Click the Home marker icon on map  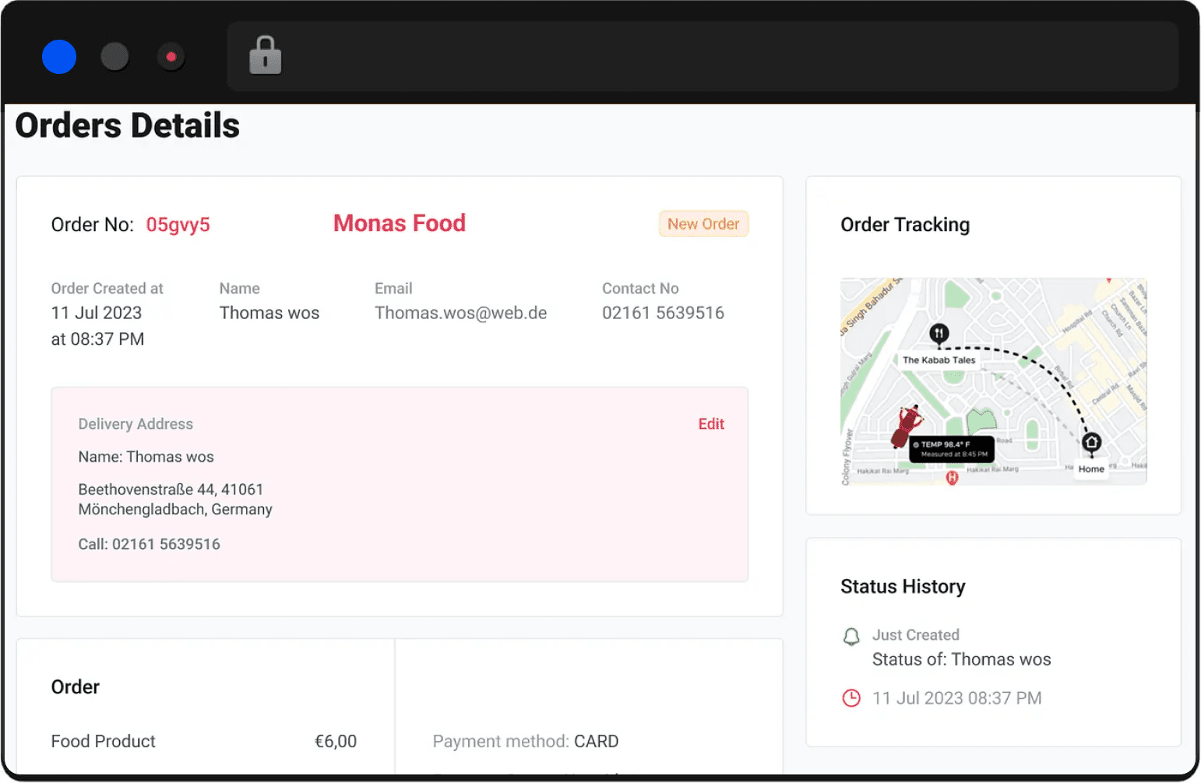[1091, 443]
